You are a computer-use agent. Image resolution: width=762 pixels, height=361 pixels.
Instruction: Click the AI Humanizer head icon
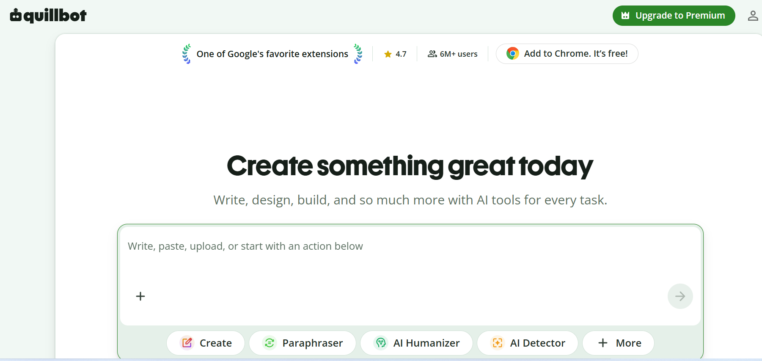coord(381,343)
